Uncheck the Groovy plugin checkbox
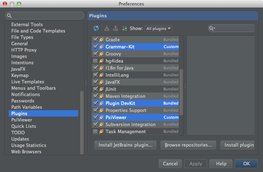This screenshot has height=172, width=263. point(95,54)
